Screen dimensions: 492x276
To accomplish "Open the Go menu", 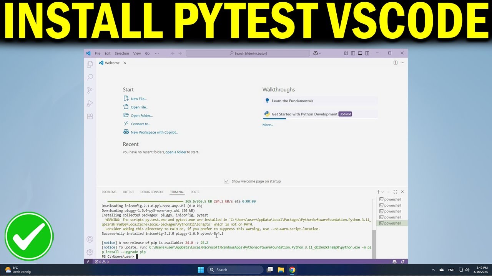I will (147, 53).
